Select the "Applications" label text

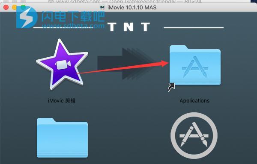click(194, 101)
